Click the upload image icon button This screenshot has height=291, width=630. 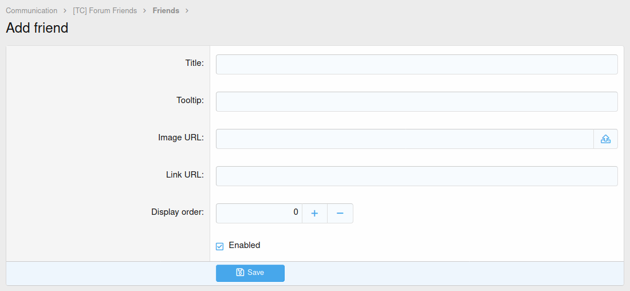(605, 139)
